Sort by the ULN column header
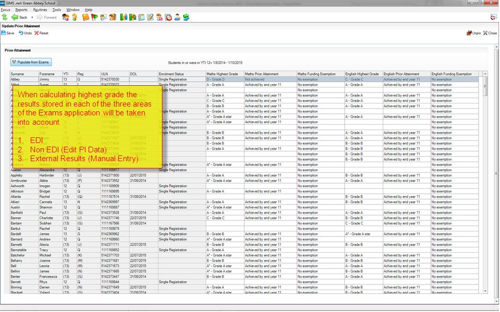This screenshot has width=500, height=312. tap(115, 74)
